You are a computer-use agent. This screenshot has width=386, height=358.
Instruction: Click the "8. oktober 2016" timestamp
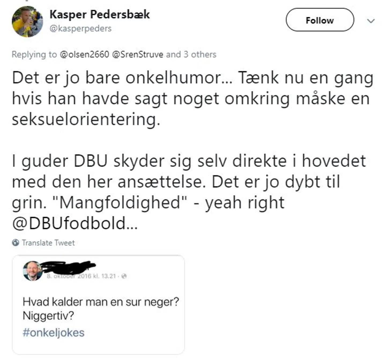pos(81,276)
